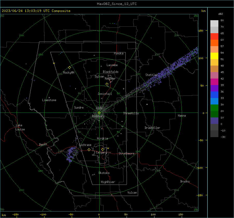The width and height of the screenshot is (234, 218).
Task: Click the Brooks city label
Action: (185, 181)
